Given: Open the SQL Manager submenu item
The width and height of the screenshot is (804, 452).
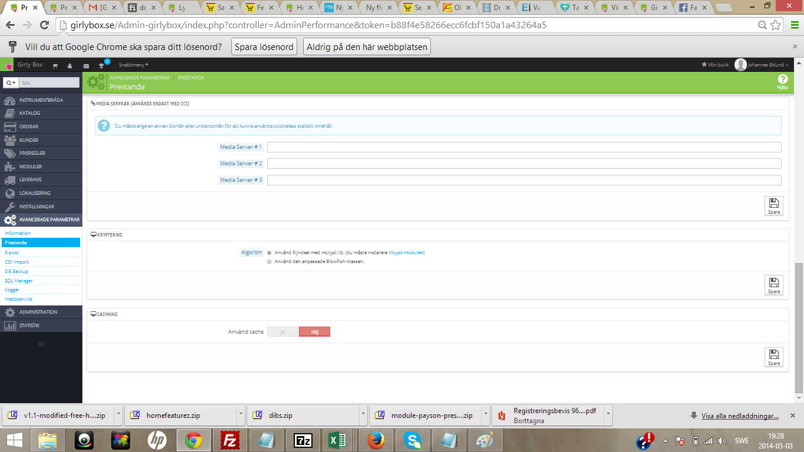Looking at the screenshot, I should coord(19,281).
